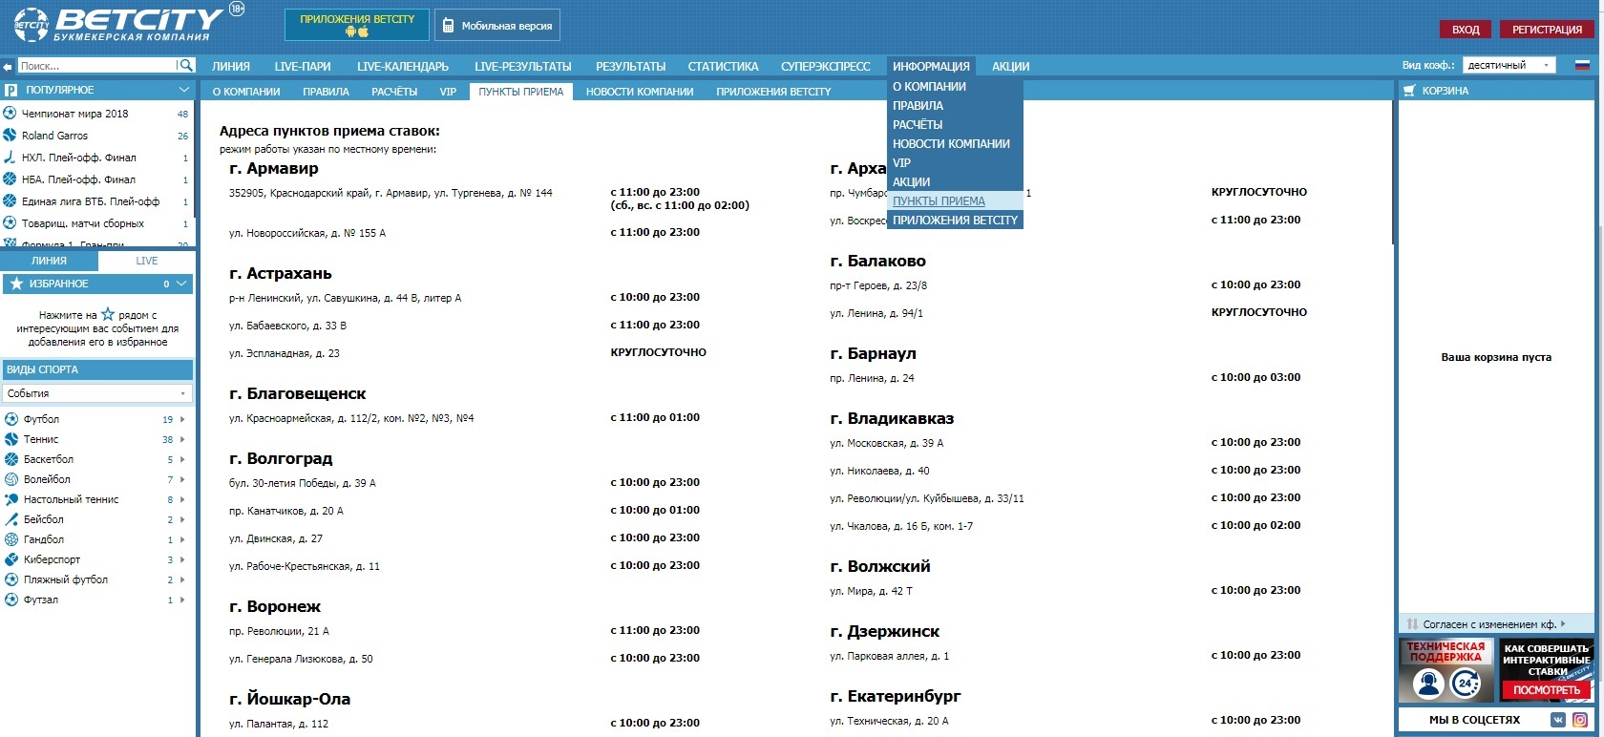Screen dimensions: 1604x737
Task: Open the Статистика main menu item
Action: tap(723, 66)
